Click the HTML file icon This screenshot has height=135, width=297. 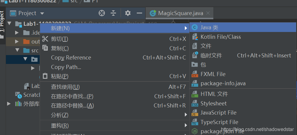coord(195,94)
